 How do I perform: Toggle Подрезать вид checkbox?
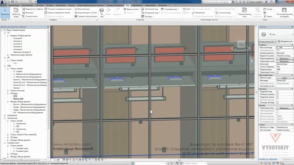coord(277,92)
